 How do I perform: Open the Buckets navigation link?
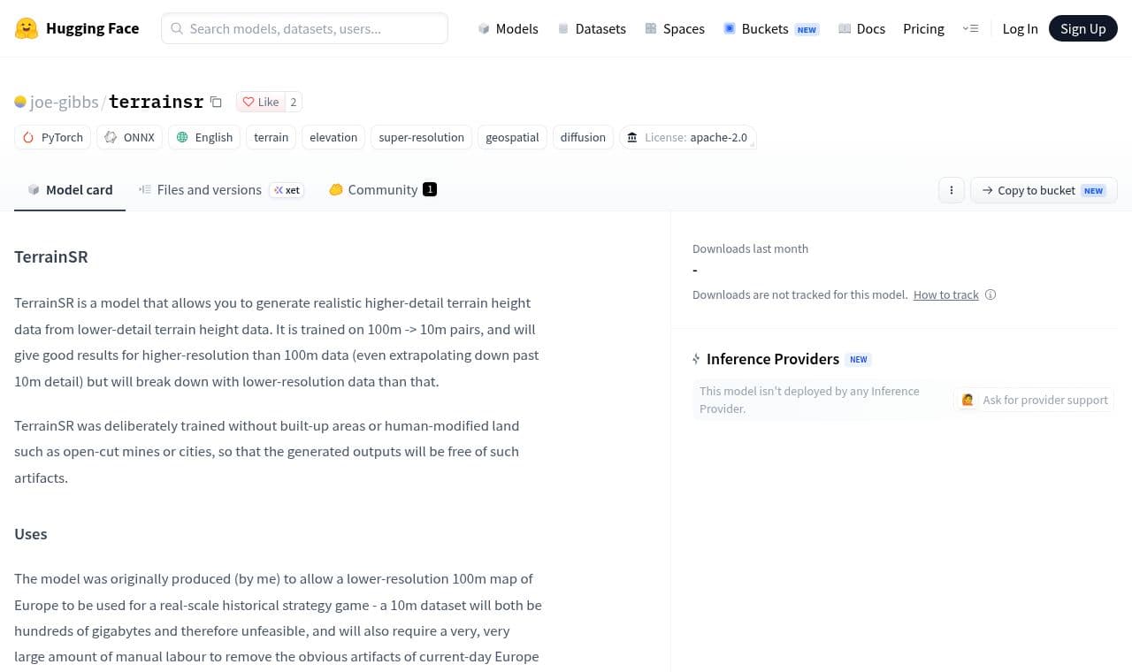coord(771,28)
